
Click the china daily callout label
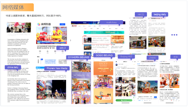point(13,67)
